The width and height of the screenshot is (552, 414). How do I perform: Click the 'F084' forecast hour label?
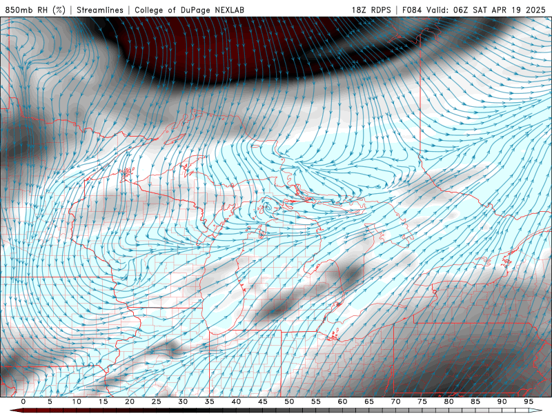click(x=412, y=10)
